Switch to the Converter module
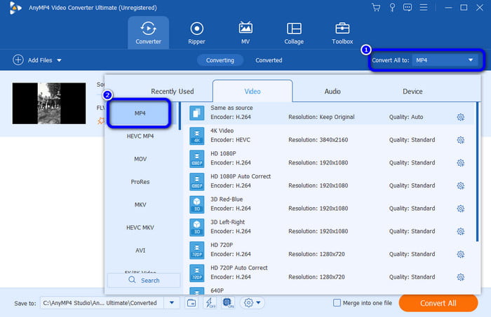The height and width of the screenshot is (317, 491). [x=148, y=33]
